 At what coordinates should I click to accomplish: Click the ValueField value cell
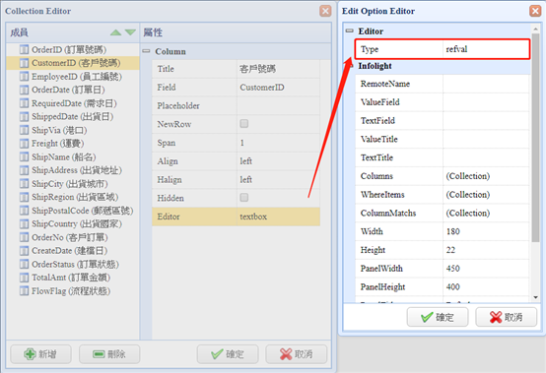[486, 102]
